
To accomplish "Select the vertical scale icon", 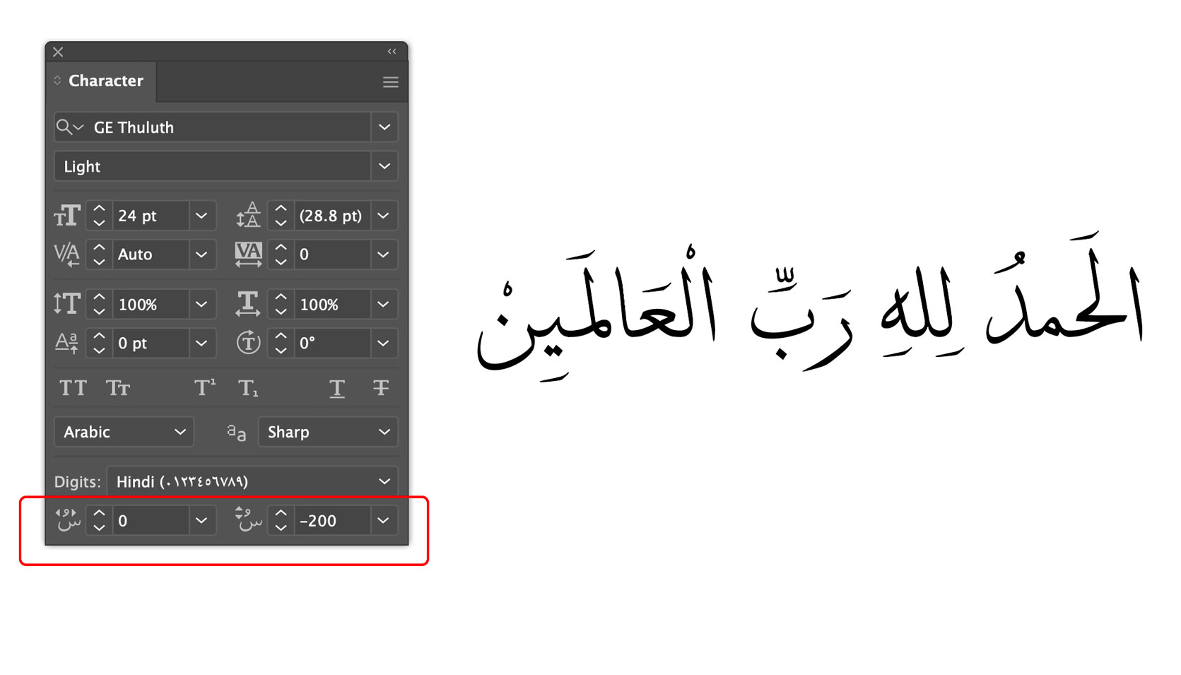I will pyautogui.click(x=66, y=304).
